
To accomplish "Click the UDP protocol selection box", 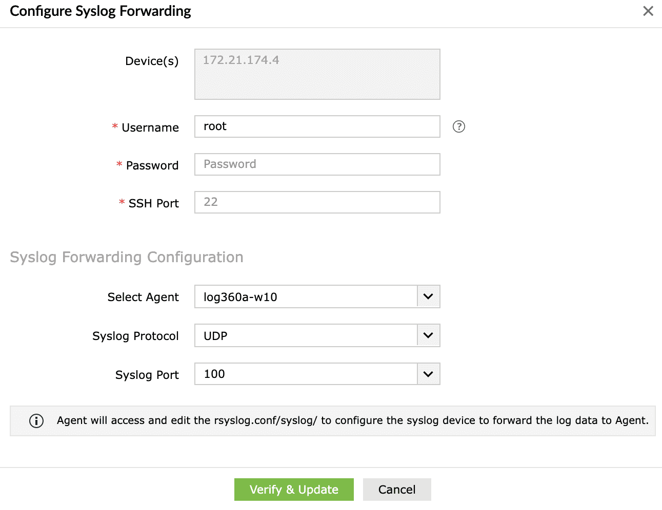I will click(306, 336).
